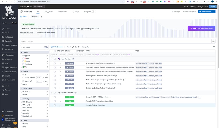Image resolution: width=219 pixels, height=128 pixels.
Task: Open Logs in sidebar
Action: (x=6, y=94)
